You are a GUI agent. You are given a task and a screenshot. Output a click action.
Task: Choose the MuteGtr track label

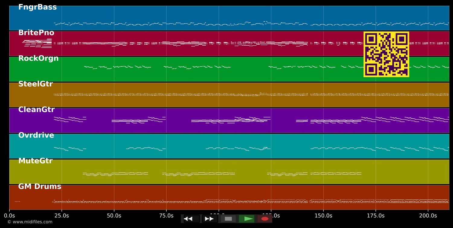click(35, 161)
